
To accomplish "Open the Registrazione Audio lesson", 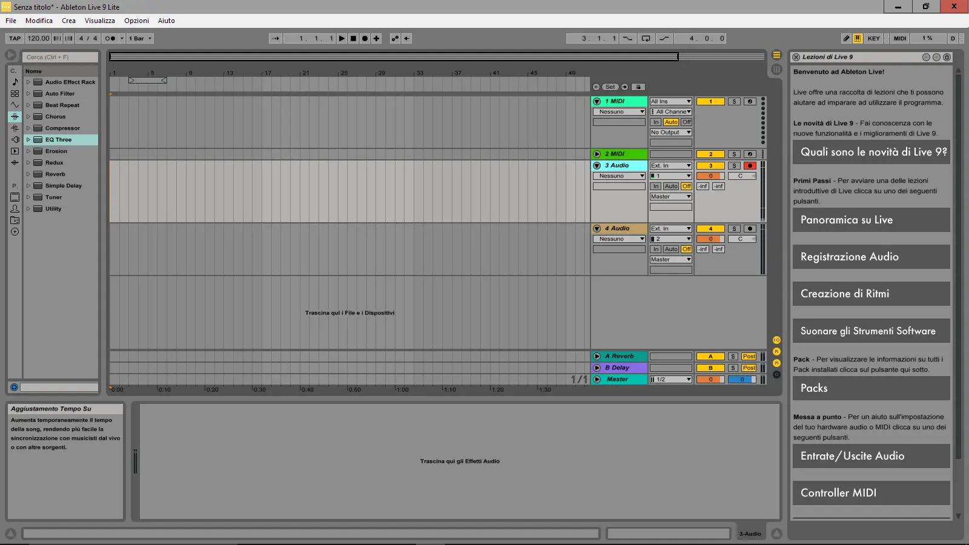I will 871,257.
